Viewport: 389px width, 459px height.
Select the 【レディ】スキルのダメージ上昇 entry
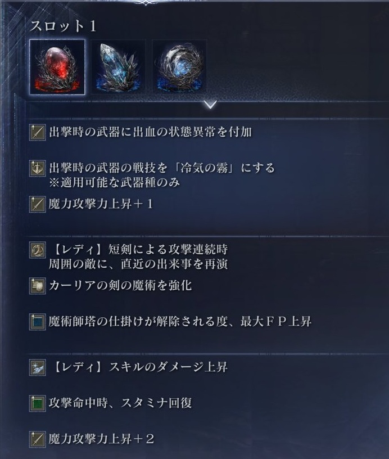tap(139, 367)
